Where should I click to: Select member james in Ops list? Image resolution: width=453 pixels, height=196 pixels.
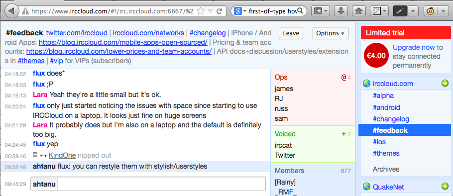coord(284,89)
